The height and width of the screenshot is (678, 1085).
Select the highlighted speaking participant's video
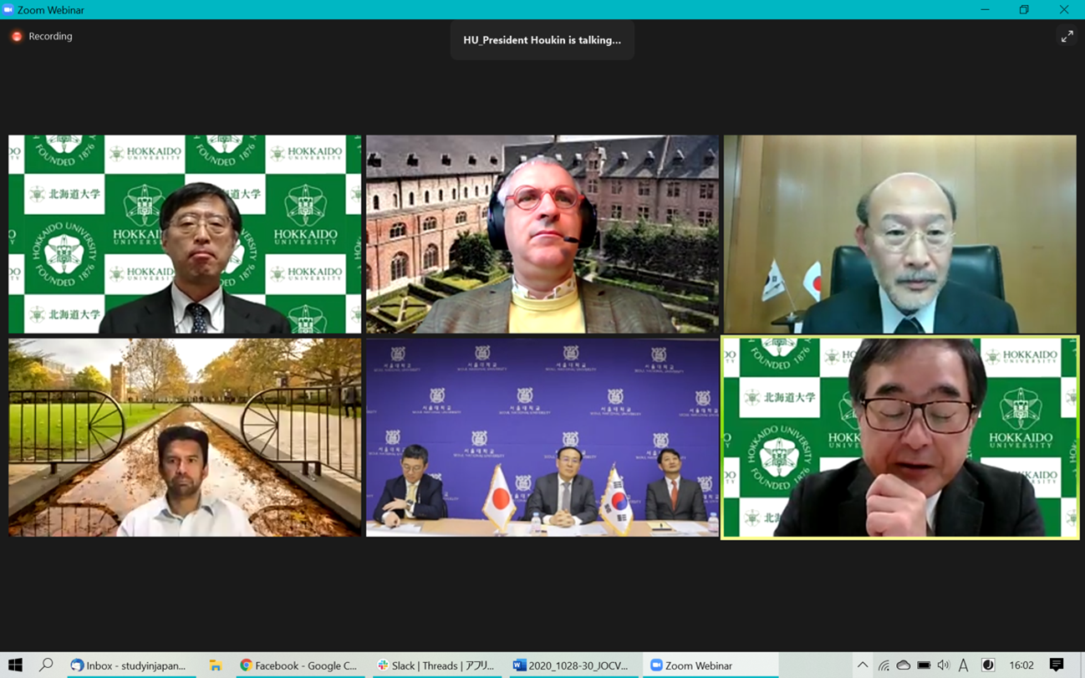(899, 437)
